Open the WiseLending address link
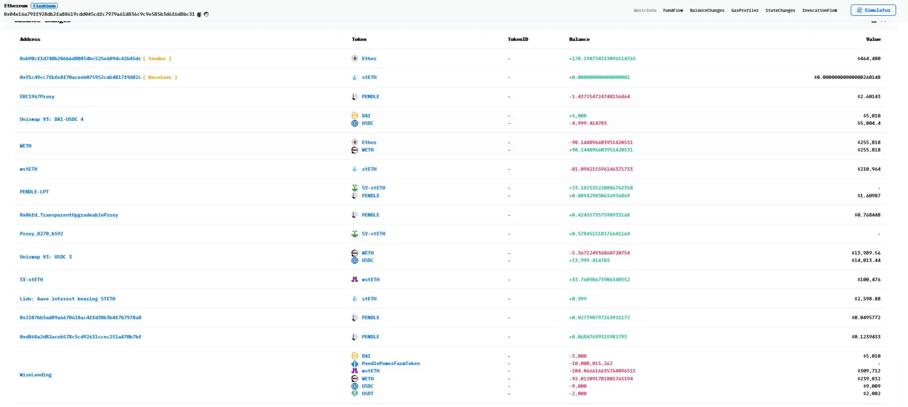The width and height of the screenshot is (908, 407). tap(35, 375)
